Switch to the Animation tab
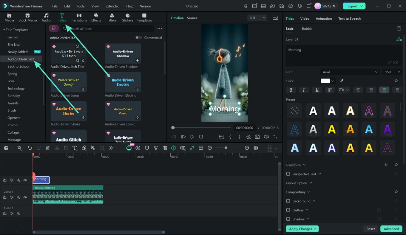Screen dimensions: 406x235 324,18
